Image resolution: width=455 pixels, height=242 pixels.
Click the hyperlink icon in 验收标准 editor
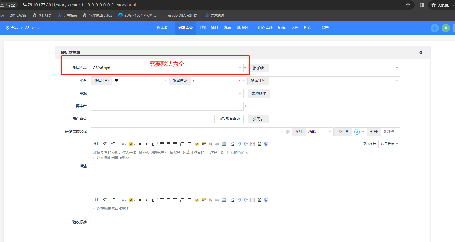(x=217, y=200)
